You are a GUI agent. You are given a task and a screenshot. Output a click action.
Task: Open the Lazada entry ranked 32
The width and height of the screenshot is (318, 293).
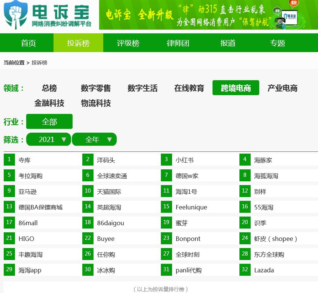(x=264, y=270)
